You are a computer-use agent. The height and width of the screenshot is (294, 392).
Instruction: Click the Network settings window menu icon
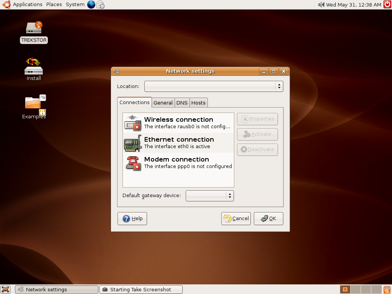[116, 71]
